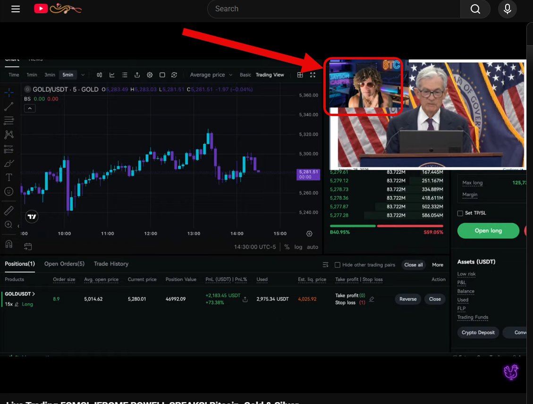533x404 pixels.
Task: Open the Average price dropdown
Action: (x=211, y=75)
